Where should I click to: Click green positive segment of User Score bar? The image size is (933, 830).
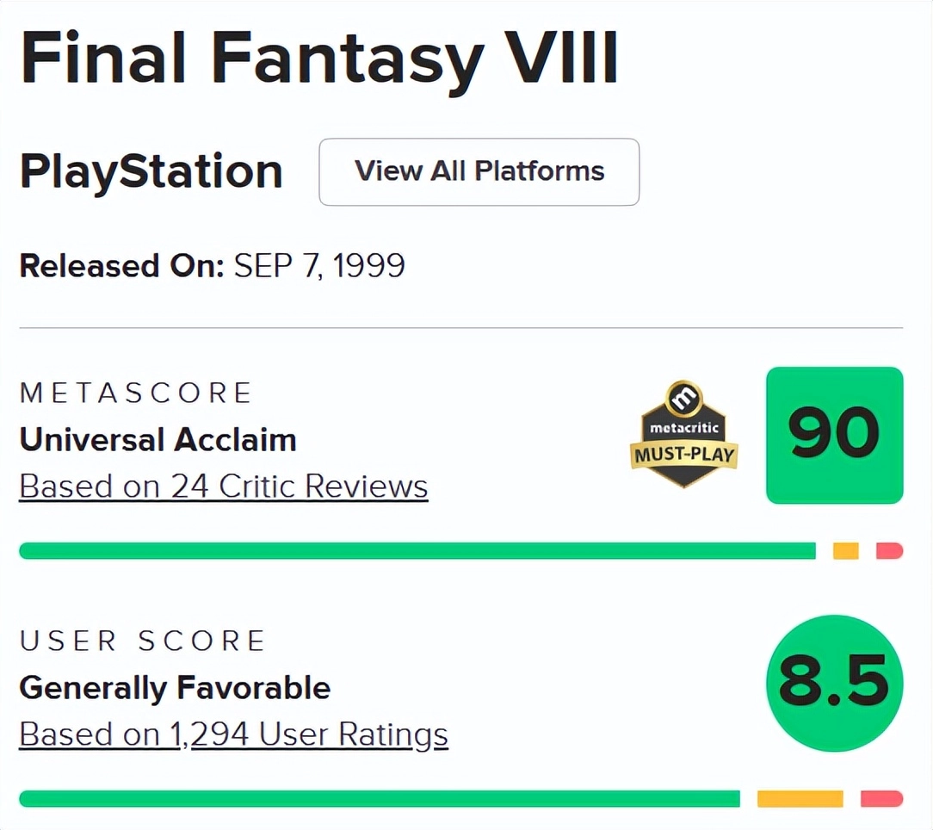(379, 799)
